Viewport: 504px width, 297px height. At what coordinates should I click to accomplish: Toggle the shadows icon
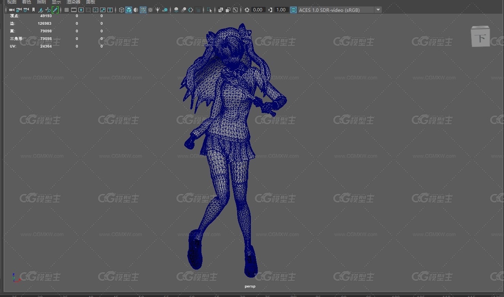[165, 10]
